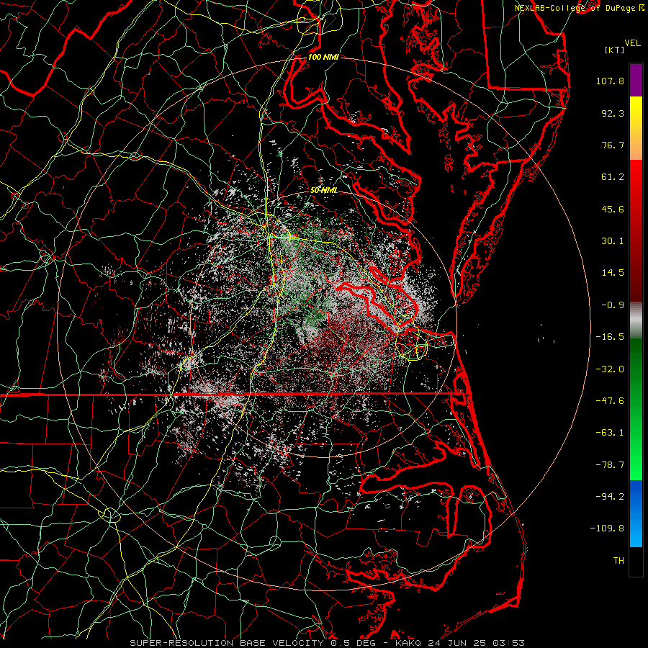The image size is (648, 648).
Task: Select the -0.9 legend value
Action: coord(613,305)
